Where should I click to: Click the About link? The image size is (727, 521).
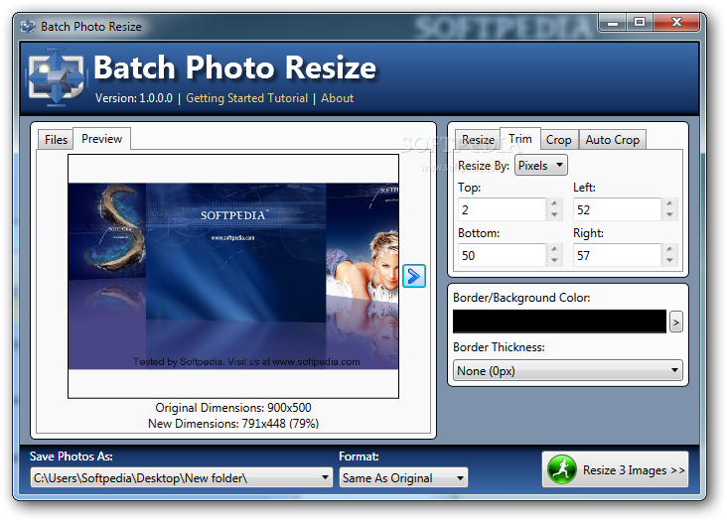click(337, 98)
